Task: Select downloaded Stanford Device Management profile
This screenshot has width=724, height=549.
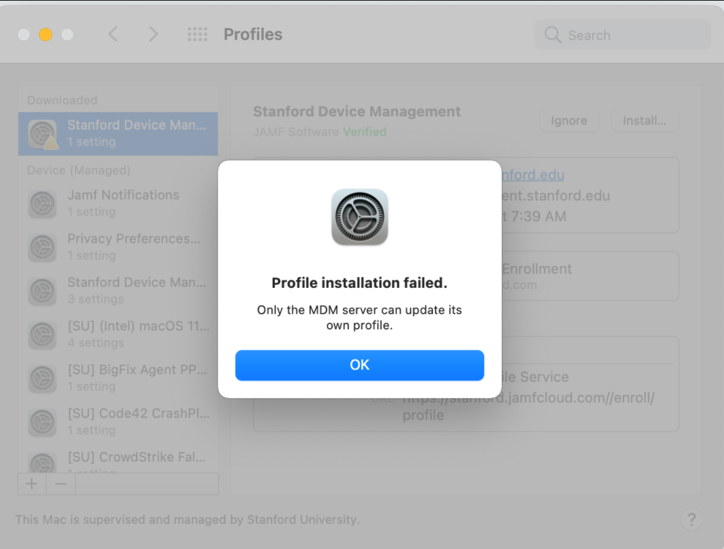Action: pos(118,134)
